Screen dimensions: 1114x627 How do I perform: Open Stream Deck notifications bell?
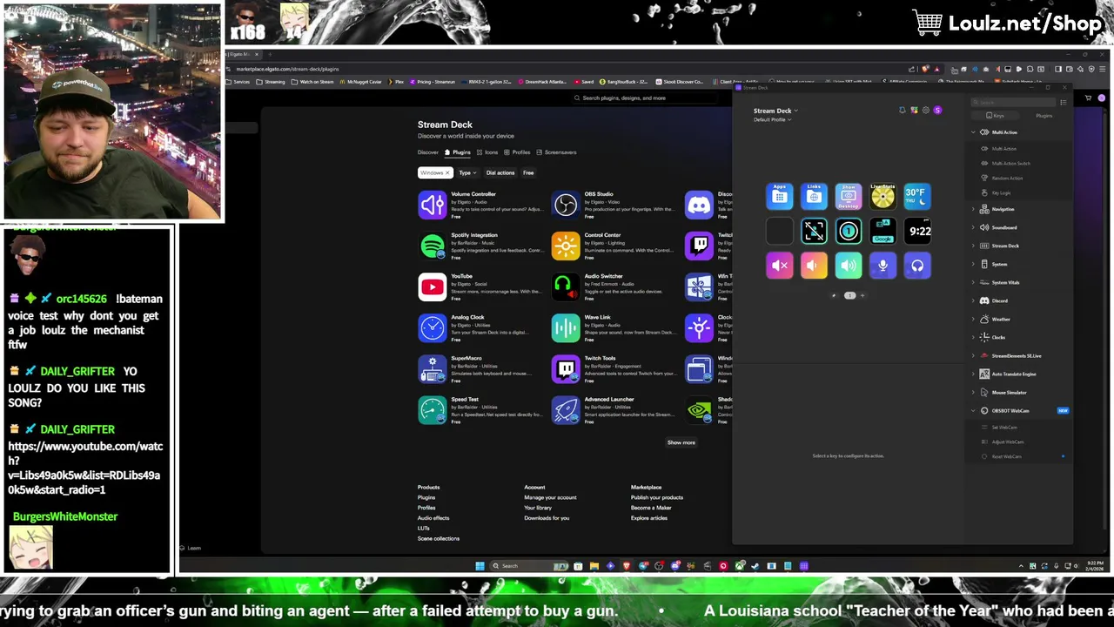(x=902, y=111)
